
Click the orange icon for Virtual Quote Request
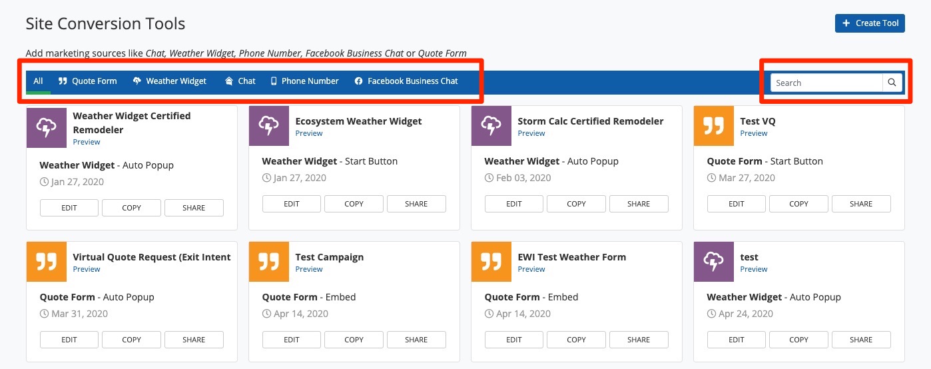tap(47, 262)
